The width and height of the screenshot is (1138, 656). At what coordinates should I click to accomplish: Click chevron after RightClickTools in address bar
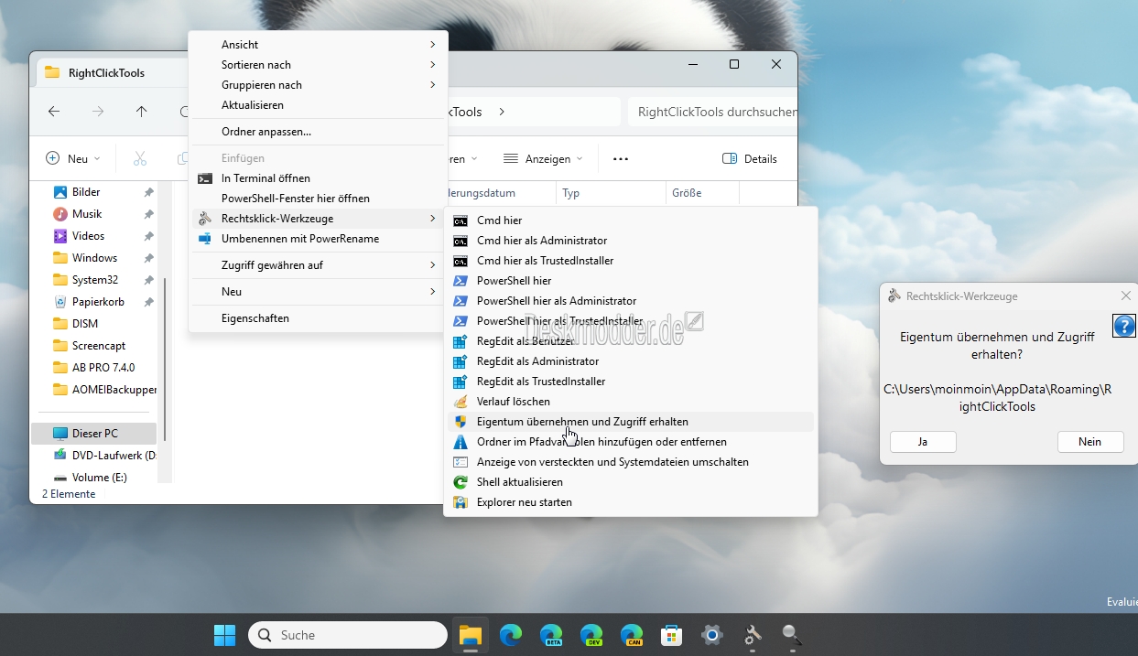click(502, 112)
